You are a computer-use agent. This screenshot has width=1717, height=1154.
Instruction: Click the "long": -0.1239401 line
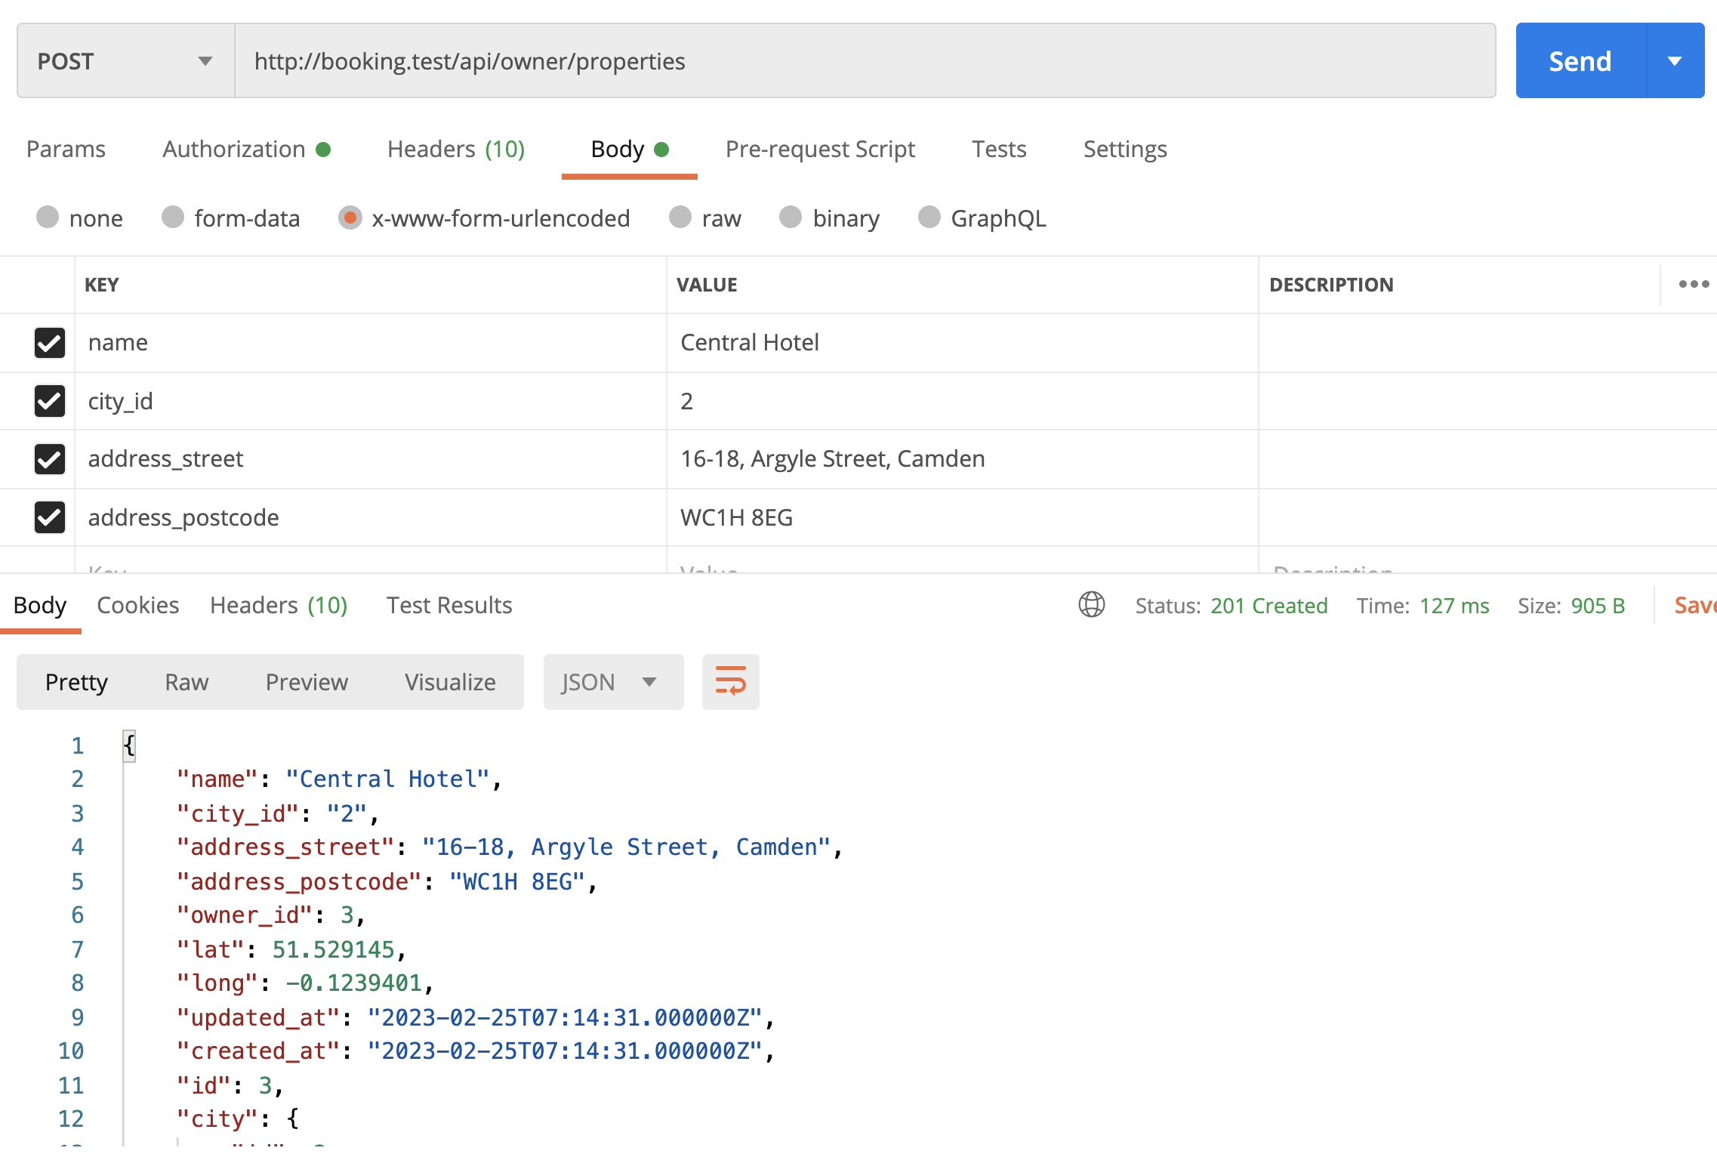click(305, 983)
